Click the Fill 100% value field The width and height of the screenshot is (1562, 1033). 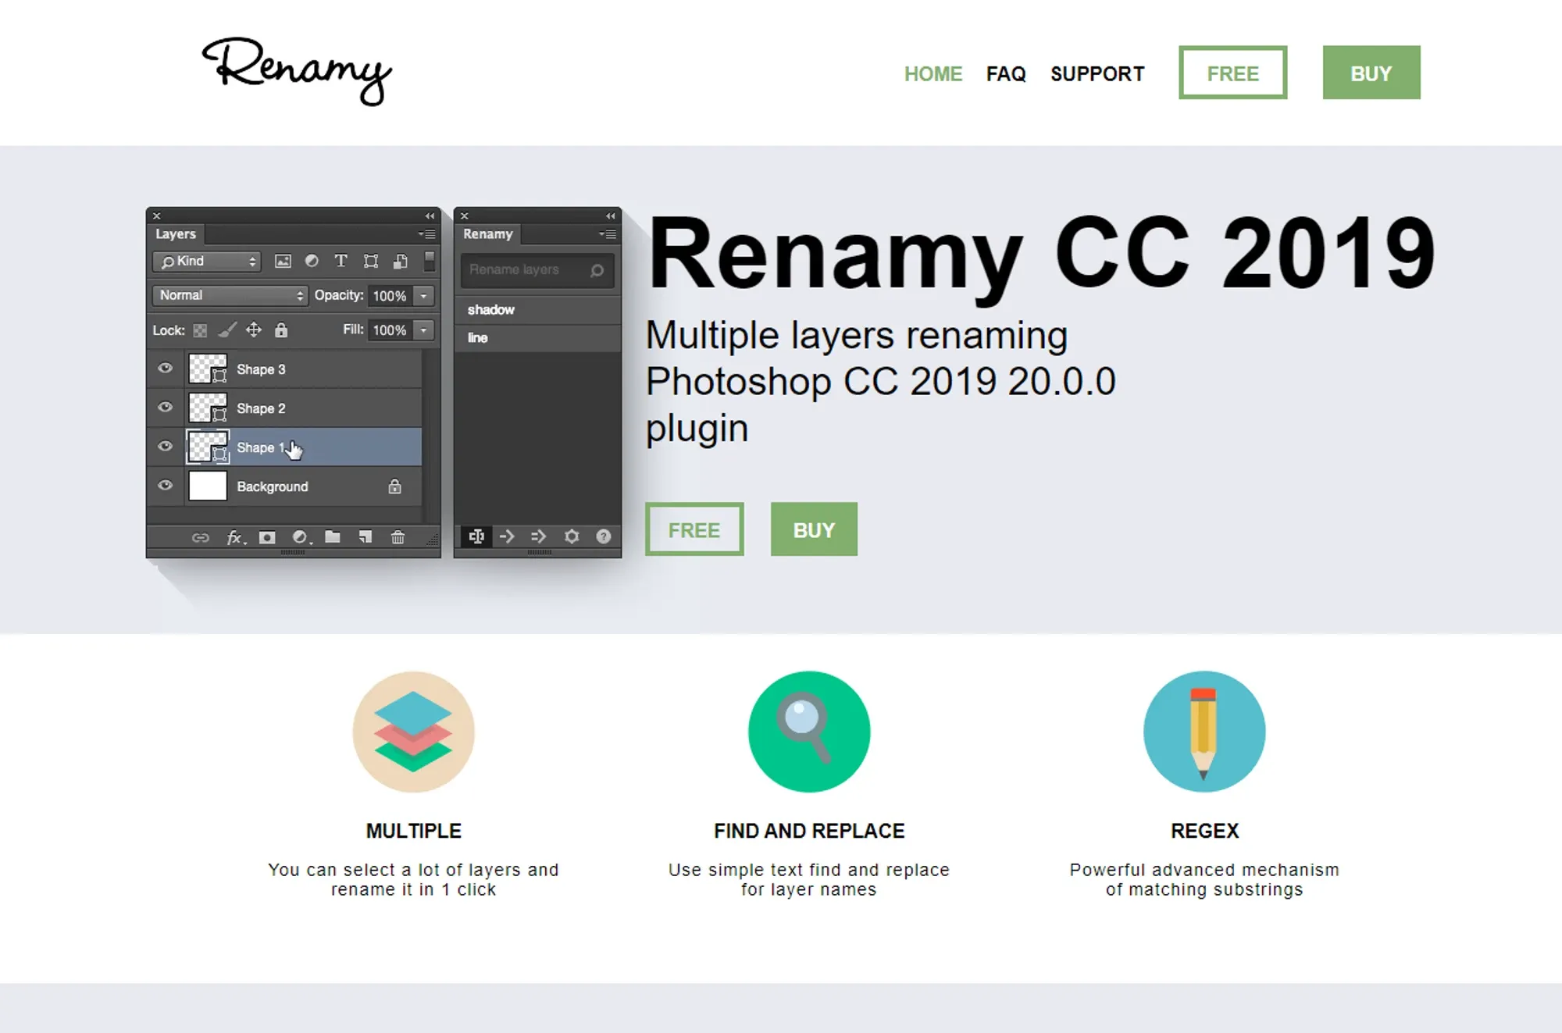[x=390, y=330]
